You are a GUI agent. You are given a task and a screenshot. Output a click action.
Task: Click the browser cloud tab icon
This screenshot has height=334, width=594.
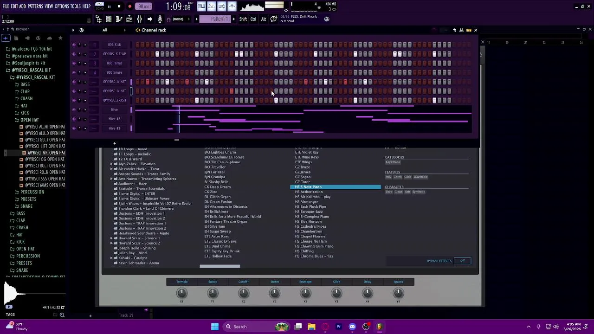pyautogui.click(x=49, y=38)
